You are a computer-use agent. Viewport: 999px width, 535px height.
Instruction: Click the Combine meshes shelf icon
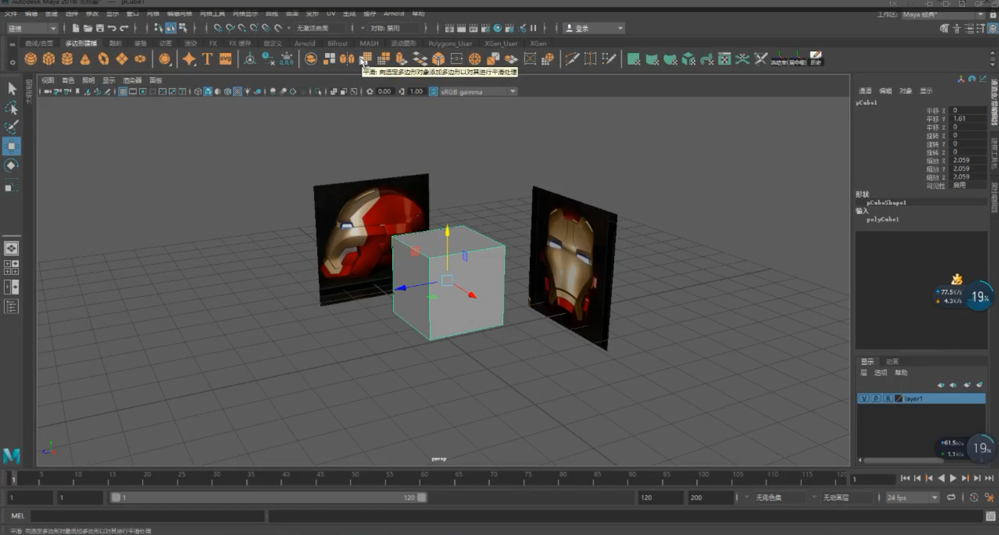(311, 59)
